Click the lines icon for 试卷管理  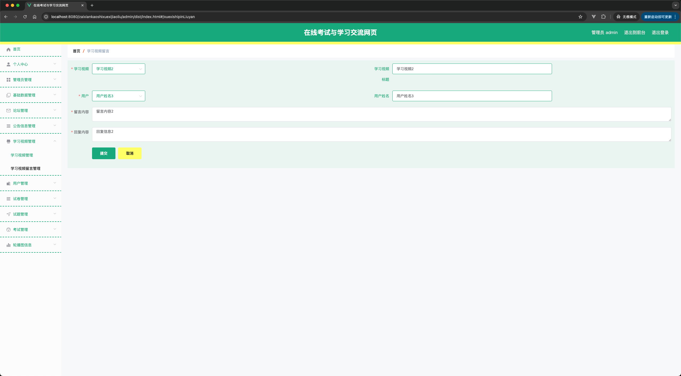(9, 199)
